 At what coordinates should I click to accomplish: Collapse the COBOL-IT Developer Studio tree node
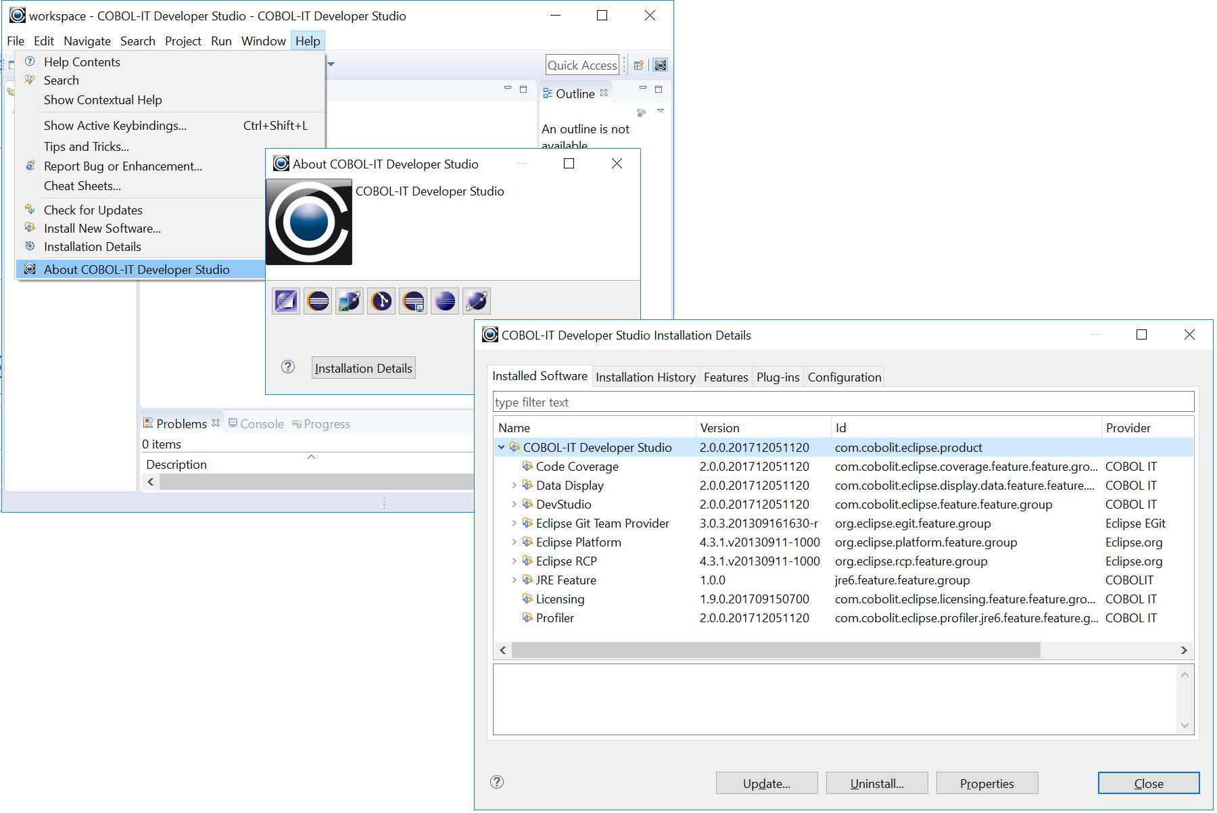(501, 448)
